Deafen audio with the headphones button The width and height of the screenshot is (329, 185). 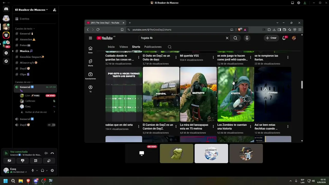click(x=42, y=170)
